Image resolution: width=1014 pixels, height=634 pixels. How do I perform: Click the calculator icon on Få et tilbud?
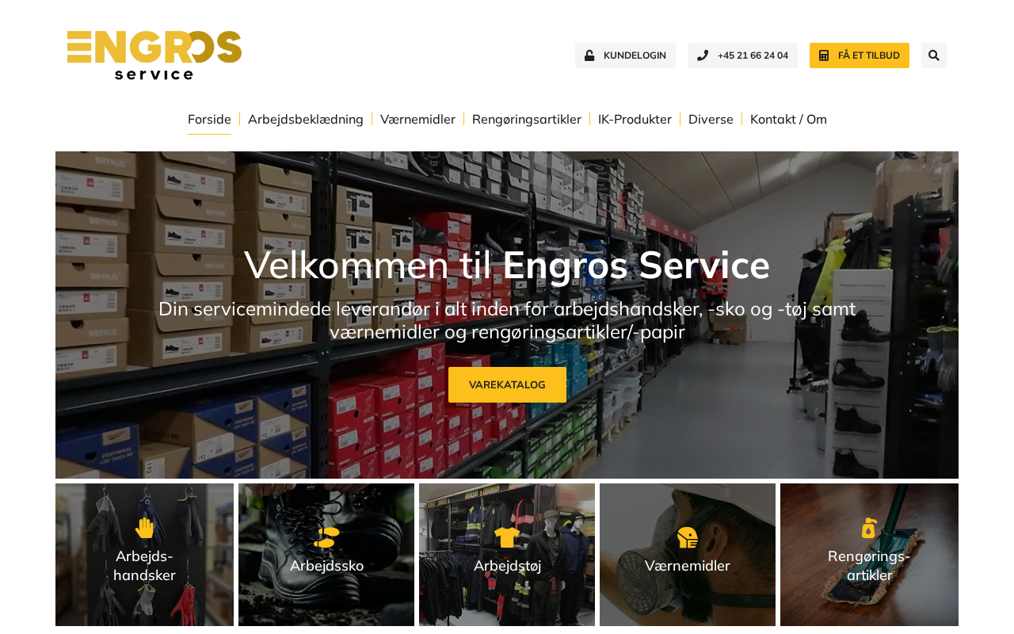pyautogui.click(x=824, y=55)
